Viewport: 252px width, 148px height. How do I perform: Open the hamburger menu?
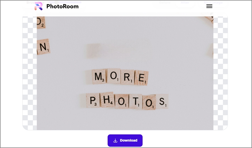209,6
